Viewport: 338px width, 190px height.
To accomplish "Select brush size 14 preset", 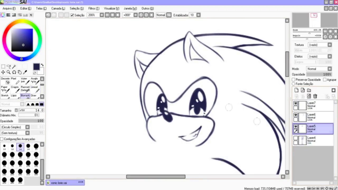I will point(20,147).
